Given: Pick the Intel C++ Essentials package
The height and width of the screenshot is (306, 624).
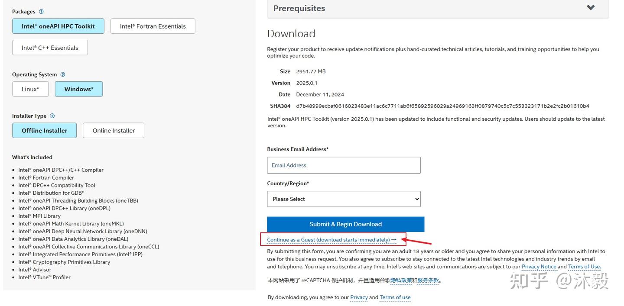Looking at the screenshot, I should (x=50, y=48).
